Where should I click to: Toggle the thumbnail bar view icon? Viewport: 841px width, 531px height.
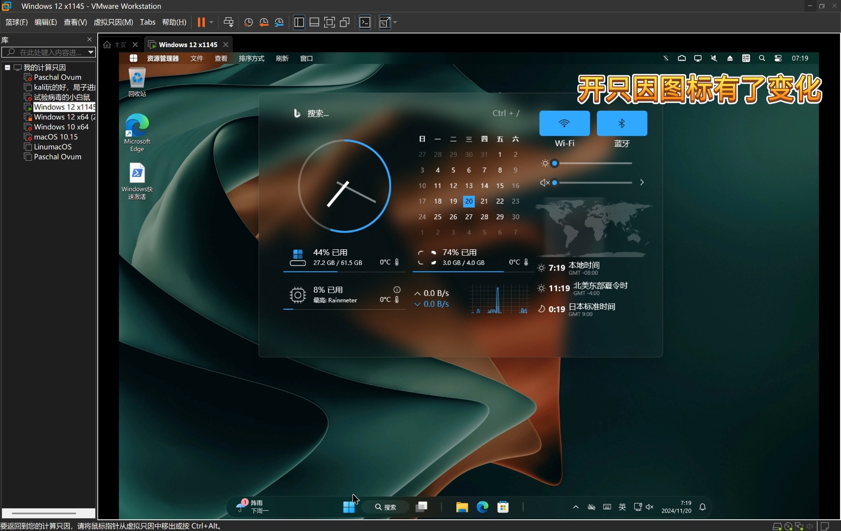tap(314, 22)
